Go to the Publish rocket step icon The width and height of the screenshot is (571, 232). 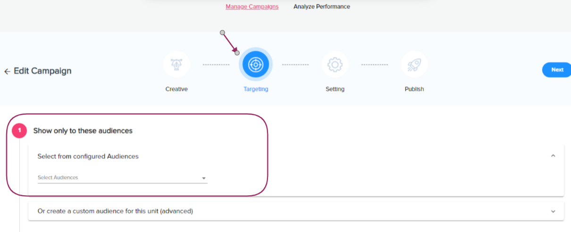pyautogui.click(x=414, y=64)
